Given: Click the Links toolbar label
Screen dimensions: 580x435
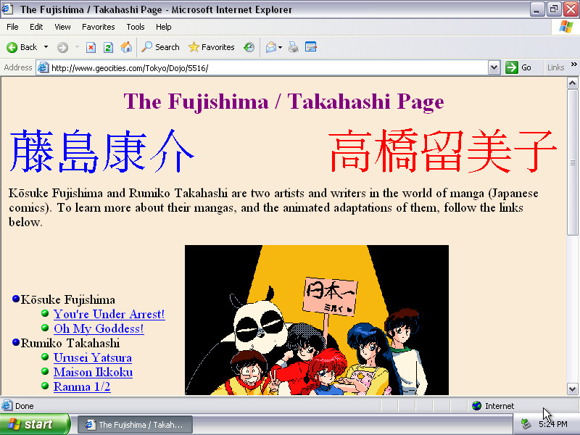Looking at the screenshot, I should [555, 67].
